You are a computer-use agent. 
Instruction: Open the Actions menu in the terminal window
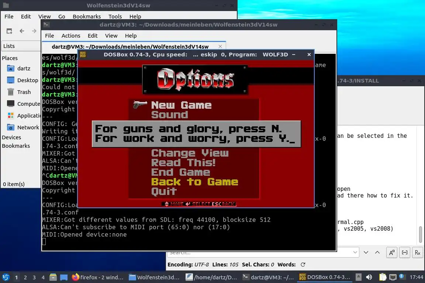[x=71, y=36]
